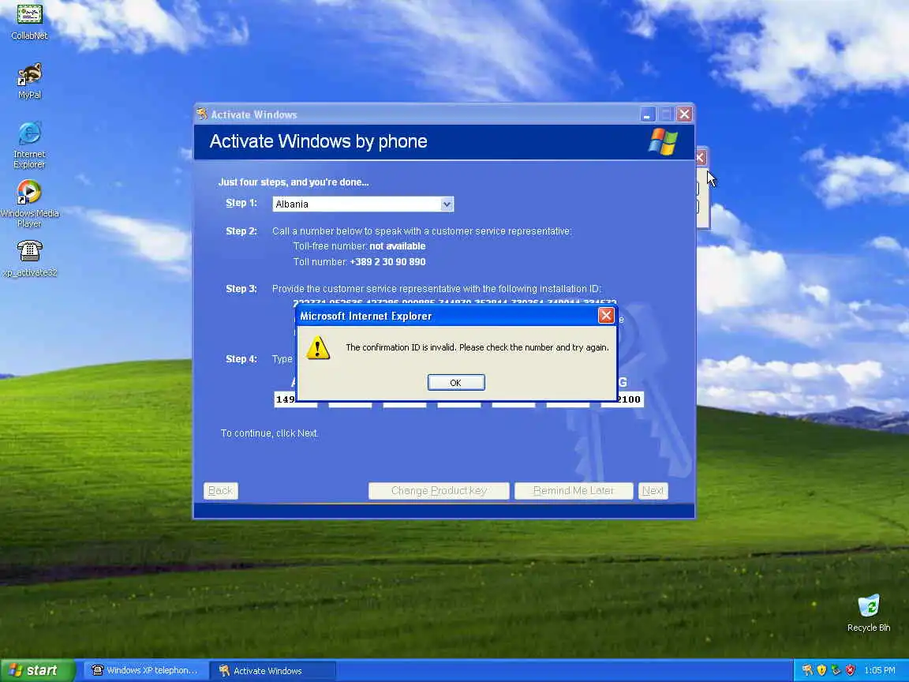Image resolution: width=909 pixels, height=682 pixels.
Task: Click the yellow security shield tray icon
Action: pos(821,670)
